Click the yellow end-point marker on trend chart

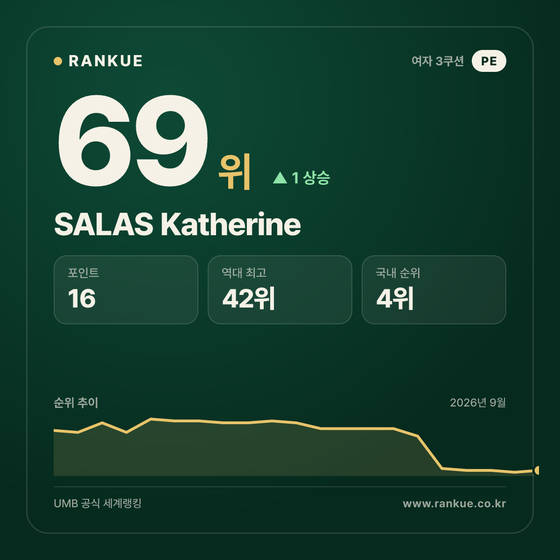[536, 470]
